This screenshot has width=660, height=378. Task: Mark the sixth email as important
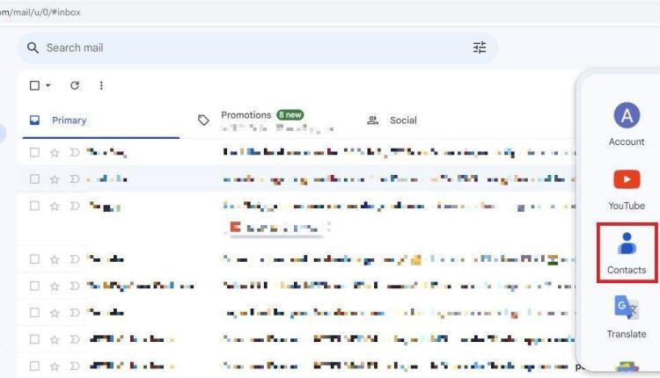point(75,312)
